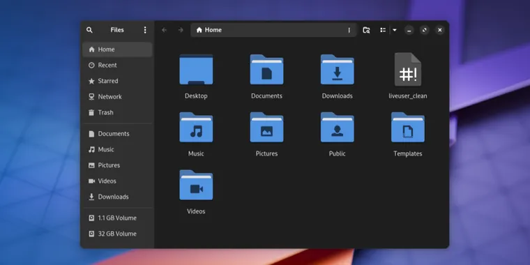Open Starred in the sidebar
Viewport: 530px width, 265px height.
(117, 81)
